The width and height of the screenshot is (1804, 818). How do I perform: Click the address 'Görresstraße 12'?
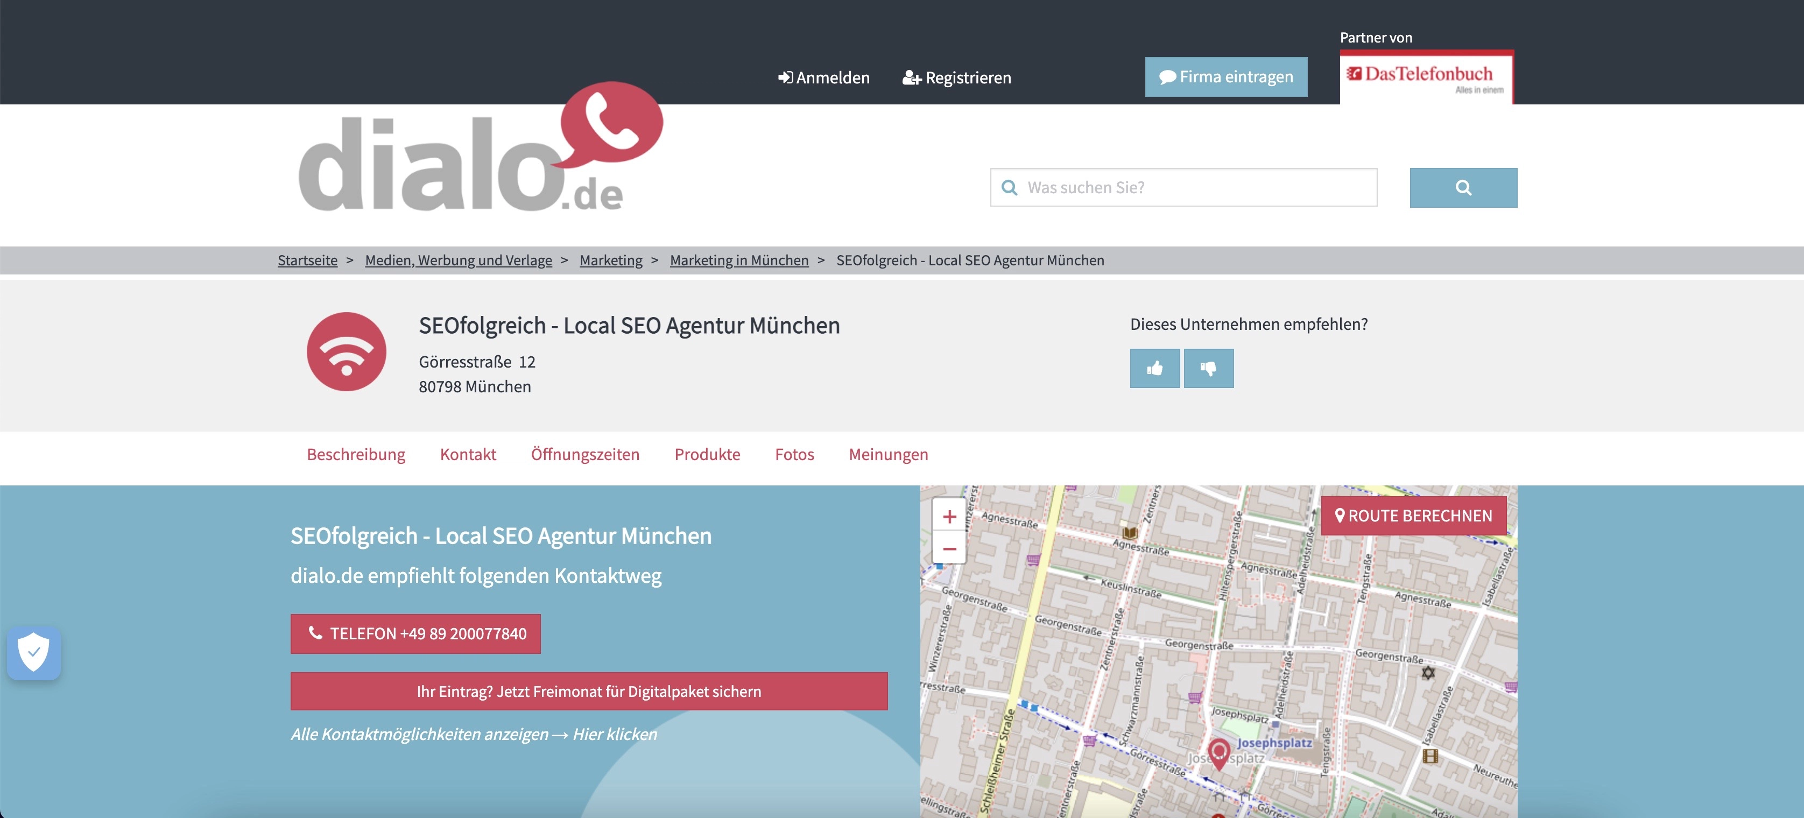pos(477,362)
